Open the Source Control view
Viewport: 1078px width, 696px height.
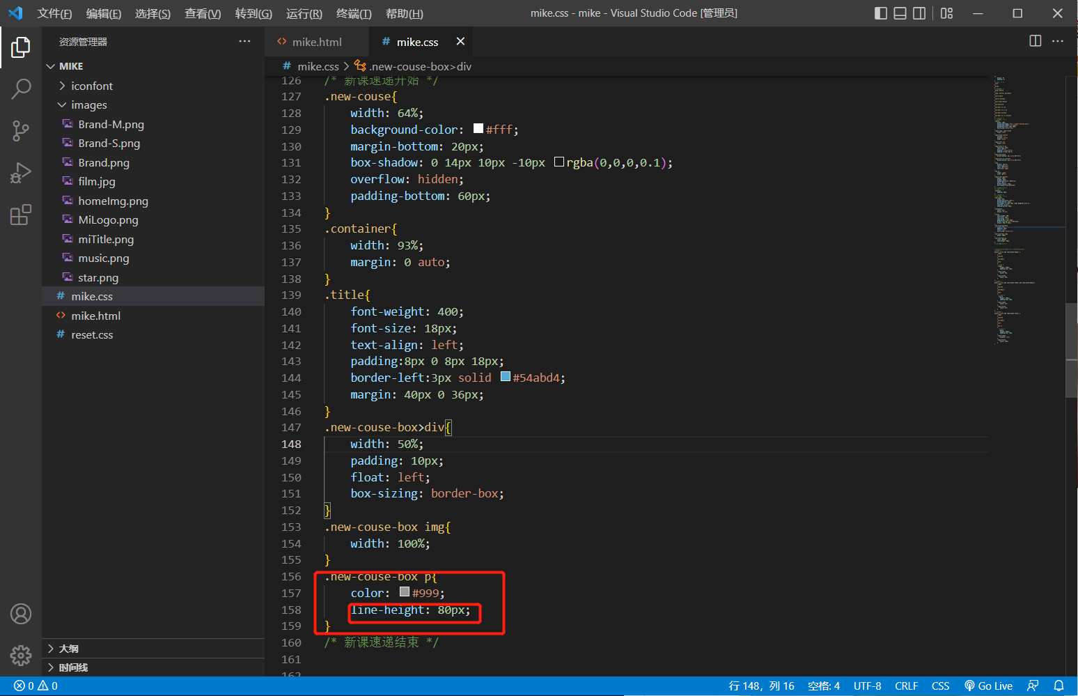(21, 130)
